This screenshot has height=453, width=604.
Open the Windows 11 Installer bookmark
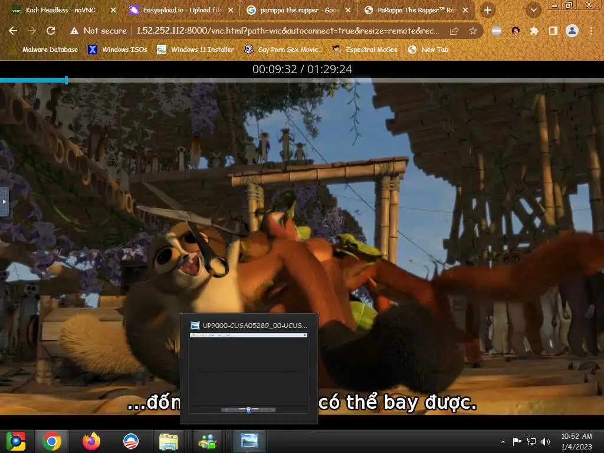point(196,50)
